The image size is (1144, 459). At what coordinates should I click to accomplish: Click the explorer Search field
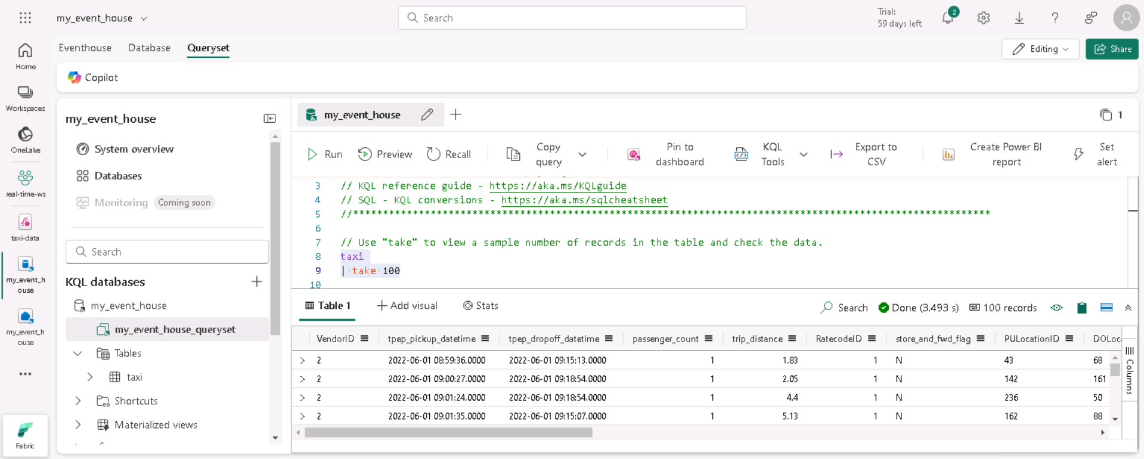coord(167,252)
